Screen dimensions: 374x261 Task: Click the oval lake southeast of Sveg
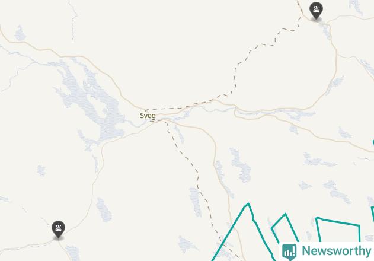pyautogui.click(x=241, y=165)
